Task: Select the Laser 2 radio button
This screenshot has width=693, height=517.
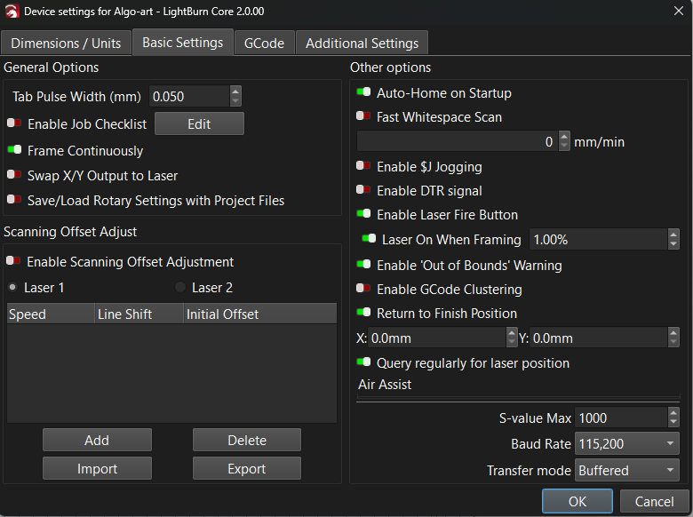Action: [x=180, y=288]
